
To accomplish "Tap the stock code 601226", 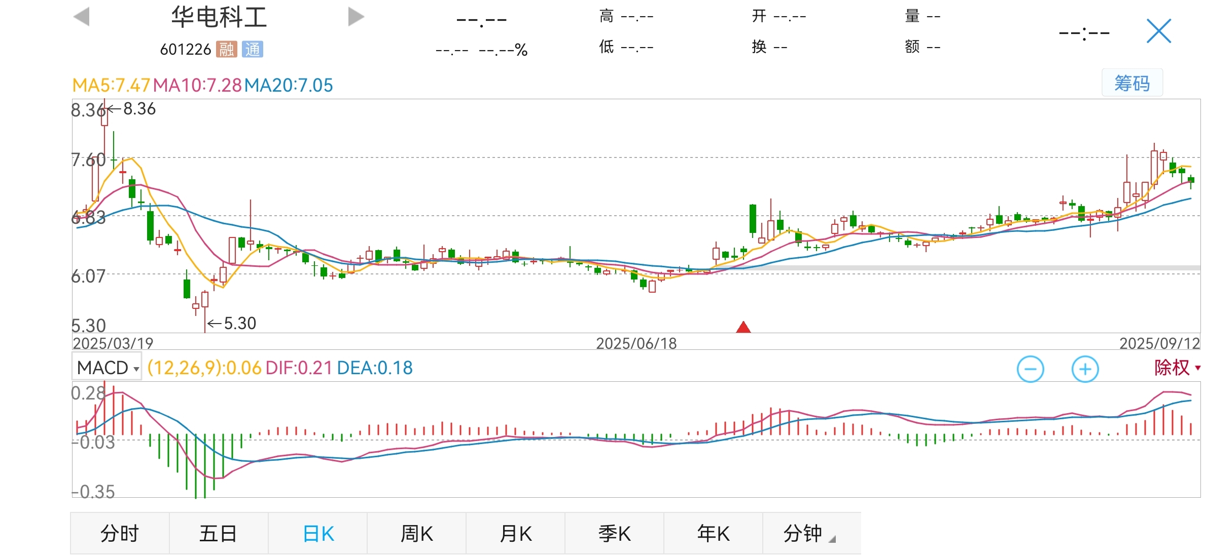I will (x=185, y=49).
